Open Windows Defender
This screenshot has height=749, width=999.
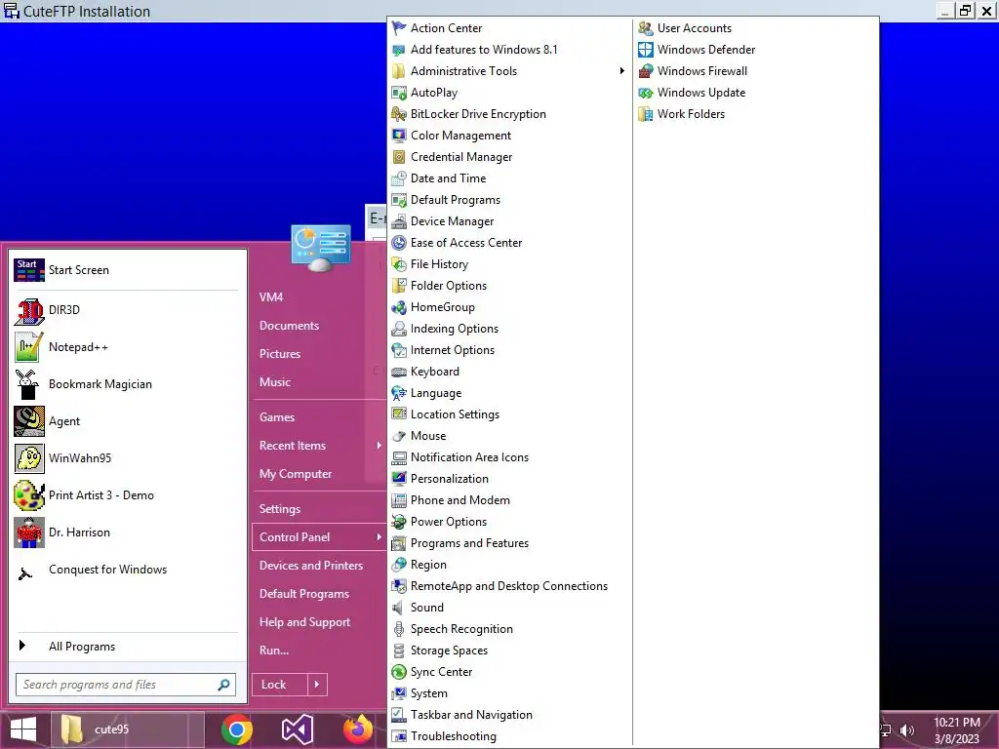coord(756,50)
